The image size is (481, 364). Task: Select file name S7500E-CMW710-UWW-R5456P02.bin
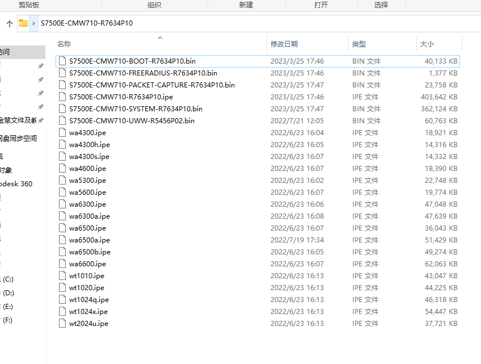132,121
